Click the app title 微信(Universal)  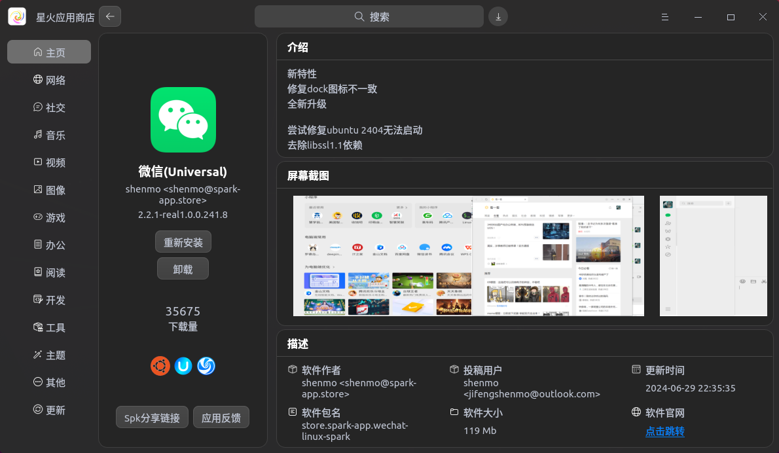(183, 172)
